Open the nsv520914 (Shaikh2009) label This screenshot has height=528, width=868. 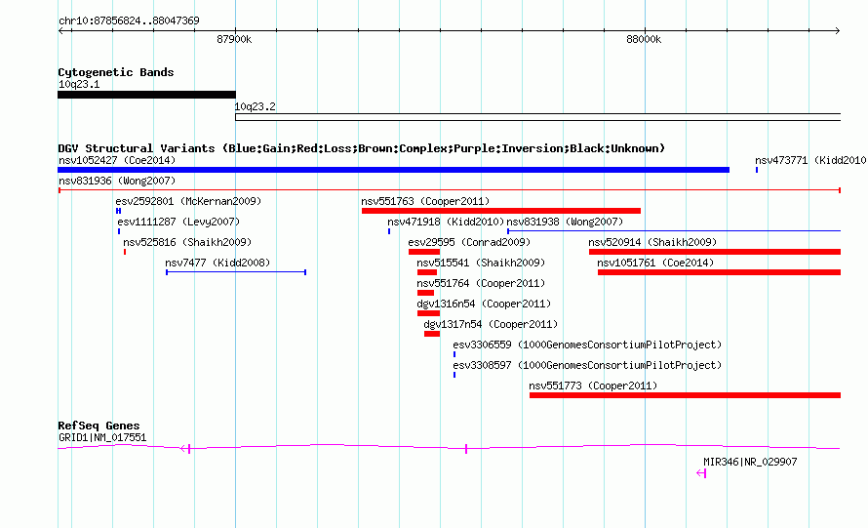click(652, 242)
